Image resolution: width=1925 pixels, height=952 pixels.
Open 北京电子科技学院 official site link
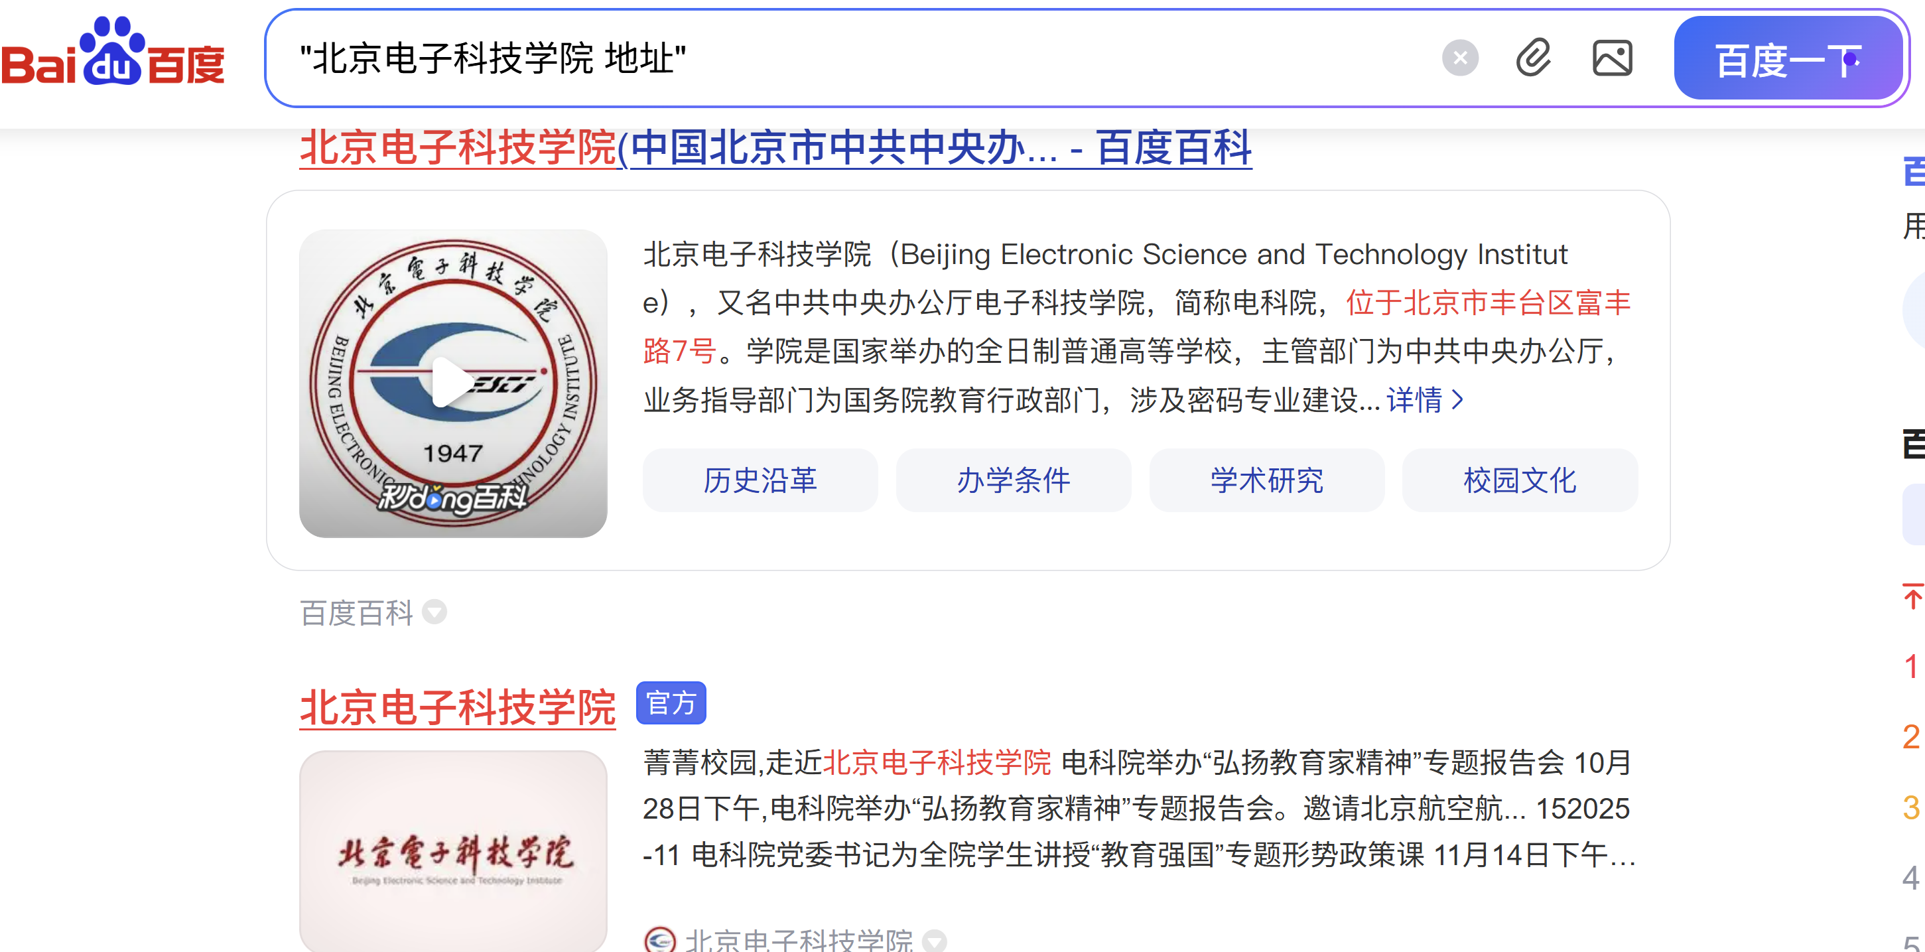click(457, 706)
